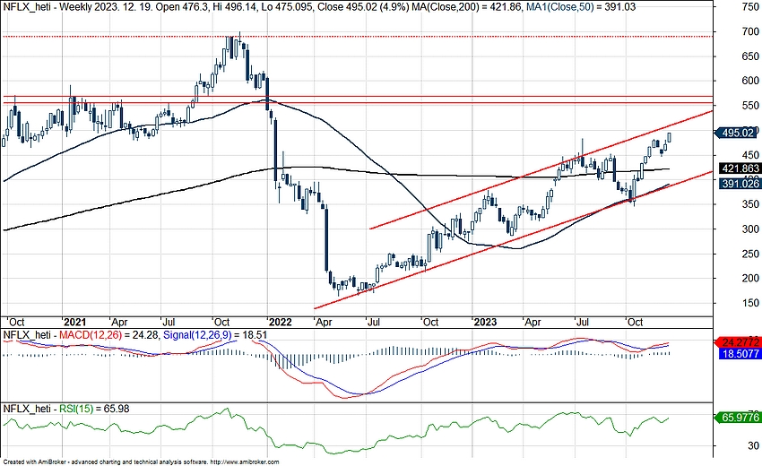This screenshot has height=466, width=762.
Task: Click the 30 level on RSI axis
Action: click(x=753, y=445)
